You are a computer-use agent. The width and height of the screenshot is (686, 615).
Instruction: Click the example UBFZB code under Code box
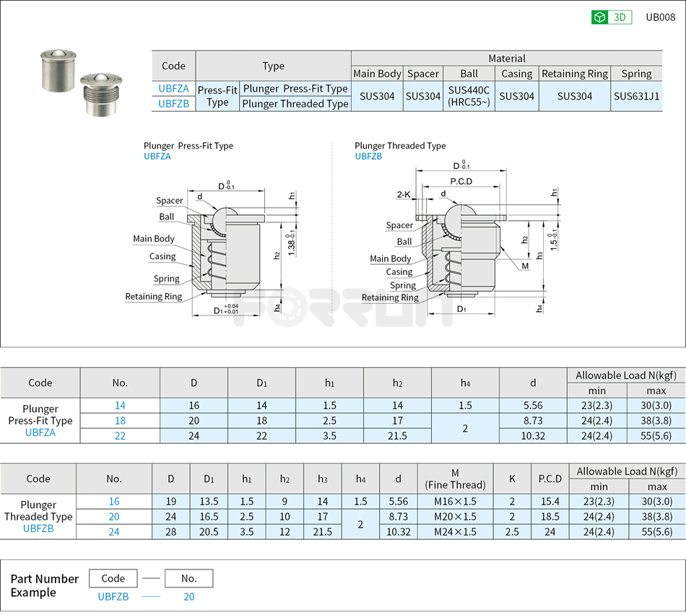click(x=113, y=597)
